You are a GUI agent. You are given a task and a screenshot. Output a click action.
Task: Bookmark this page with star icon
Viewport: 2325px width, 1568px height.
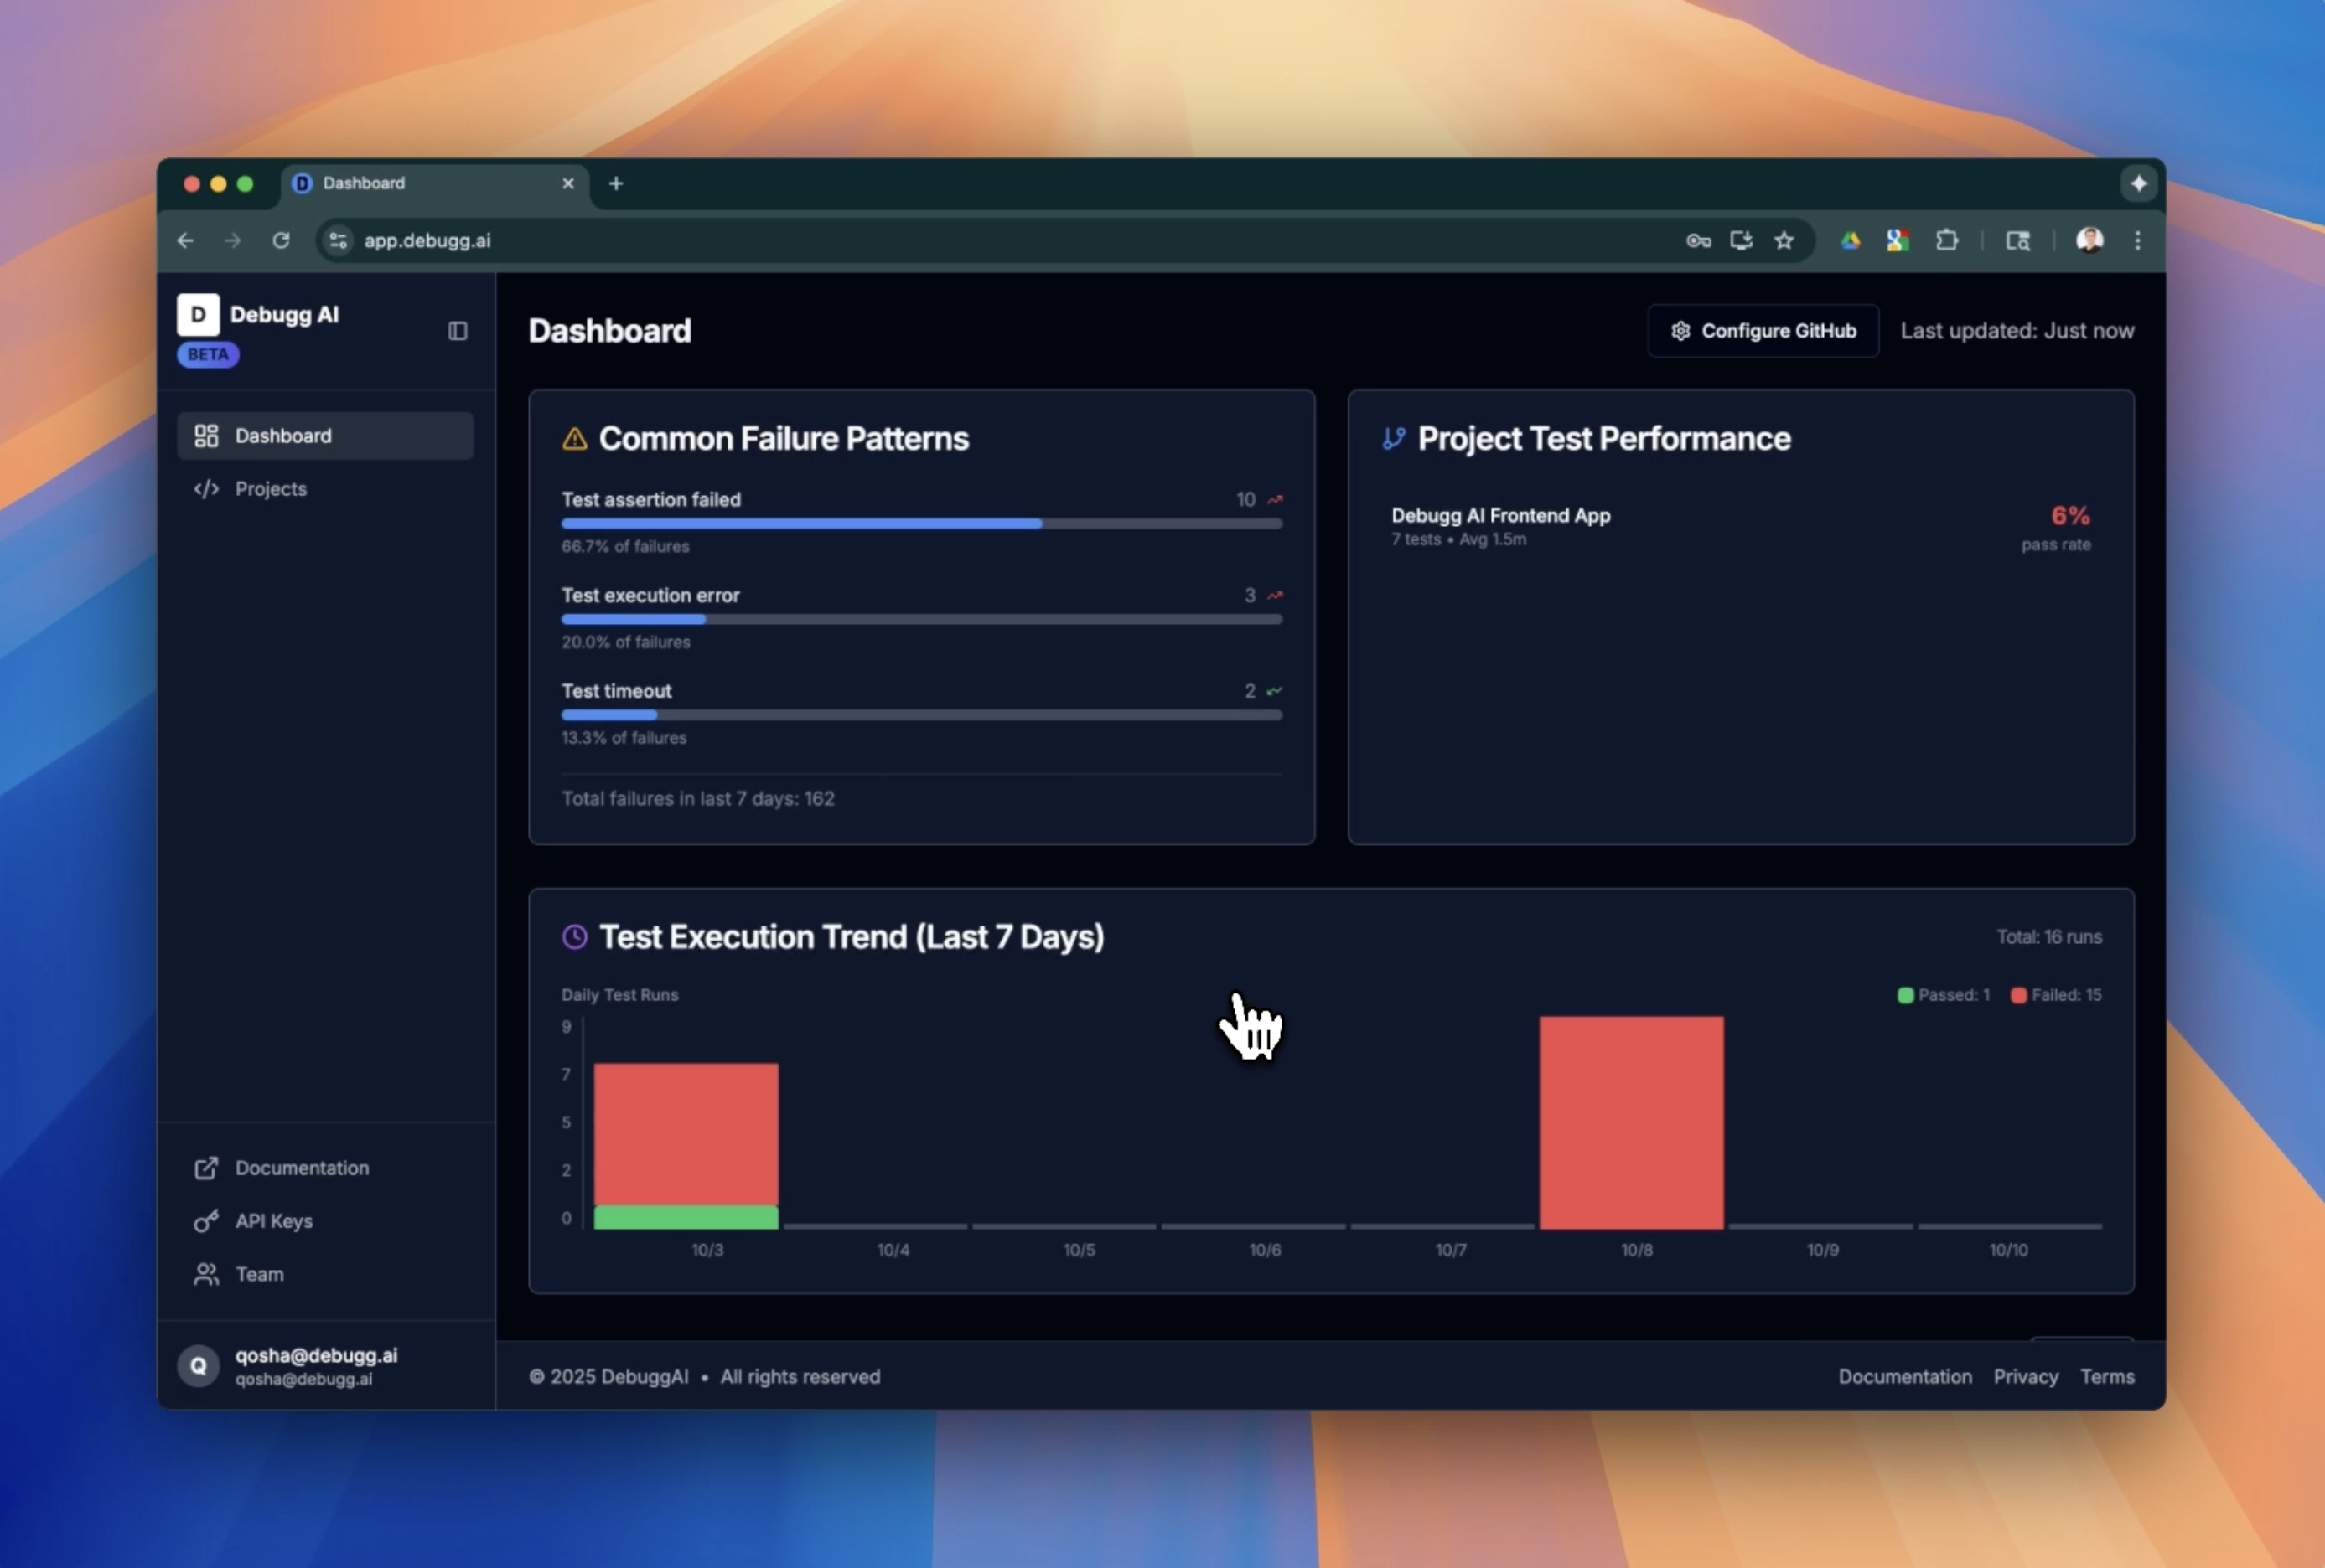1784,240
